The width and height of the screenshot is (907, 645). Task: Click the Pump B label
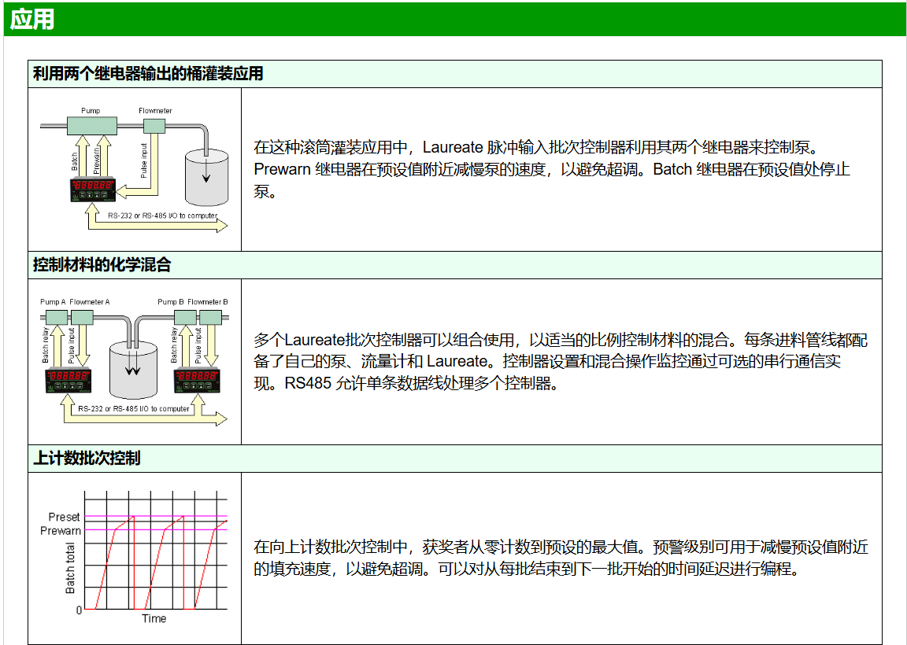pos(171,302)
